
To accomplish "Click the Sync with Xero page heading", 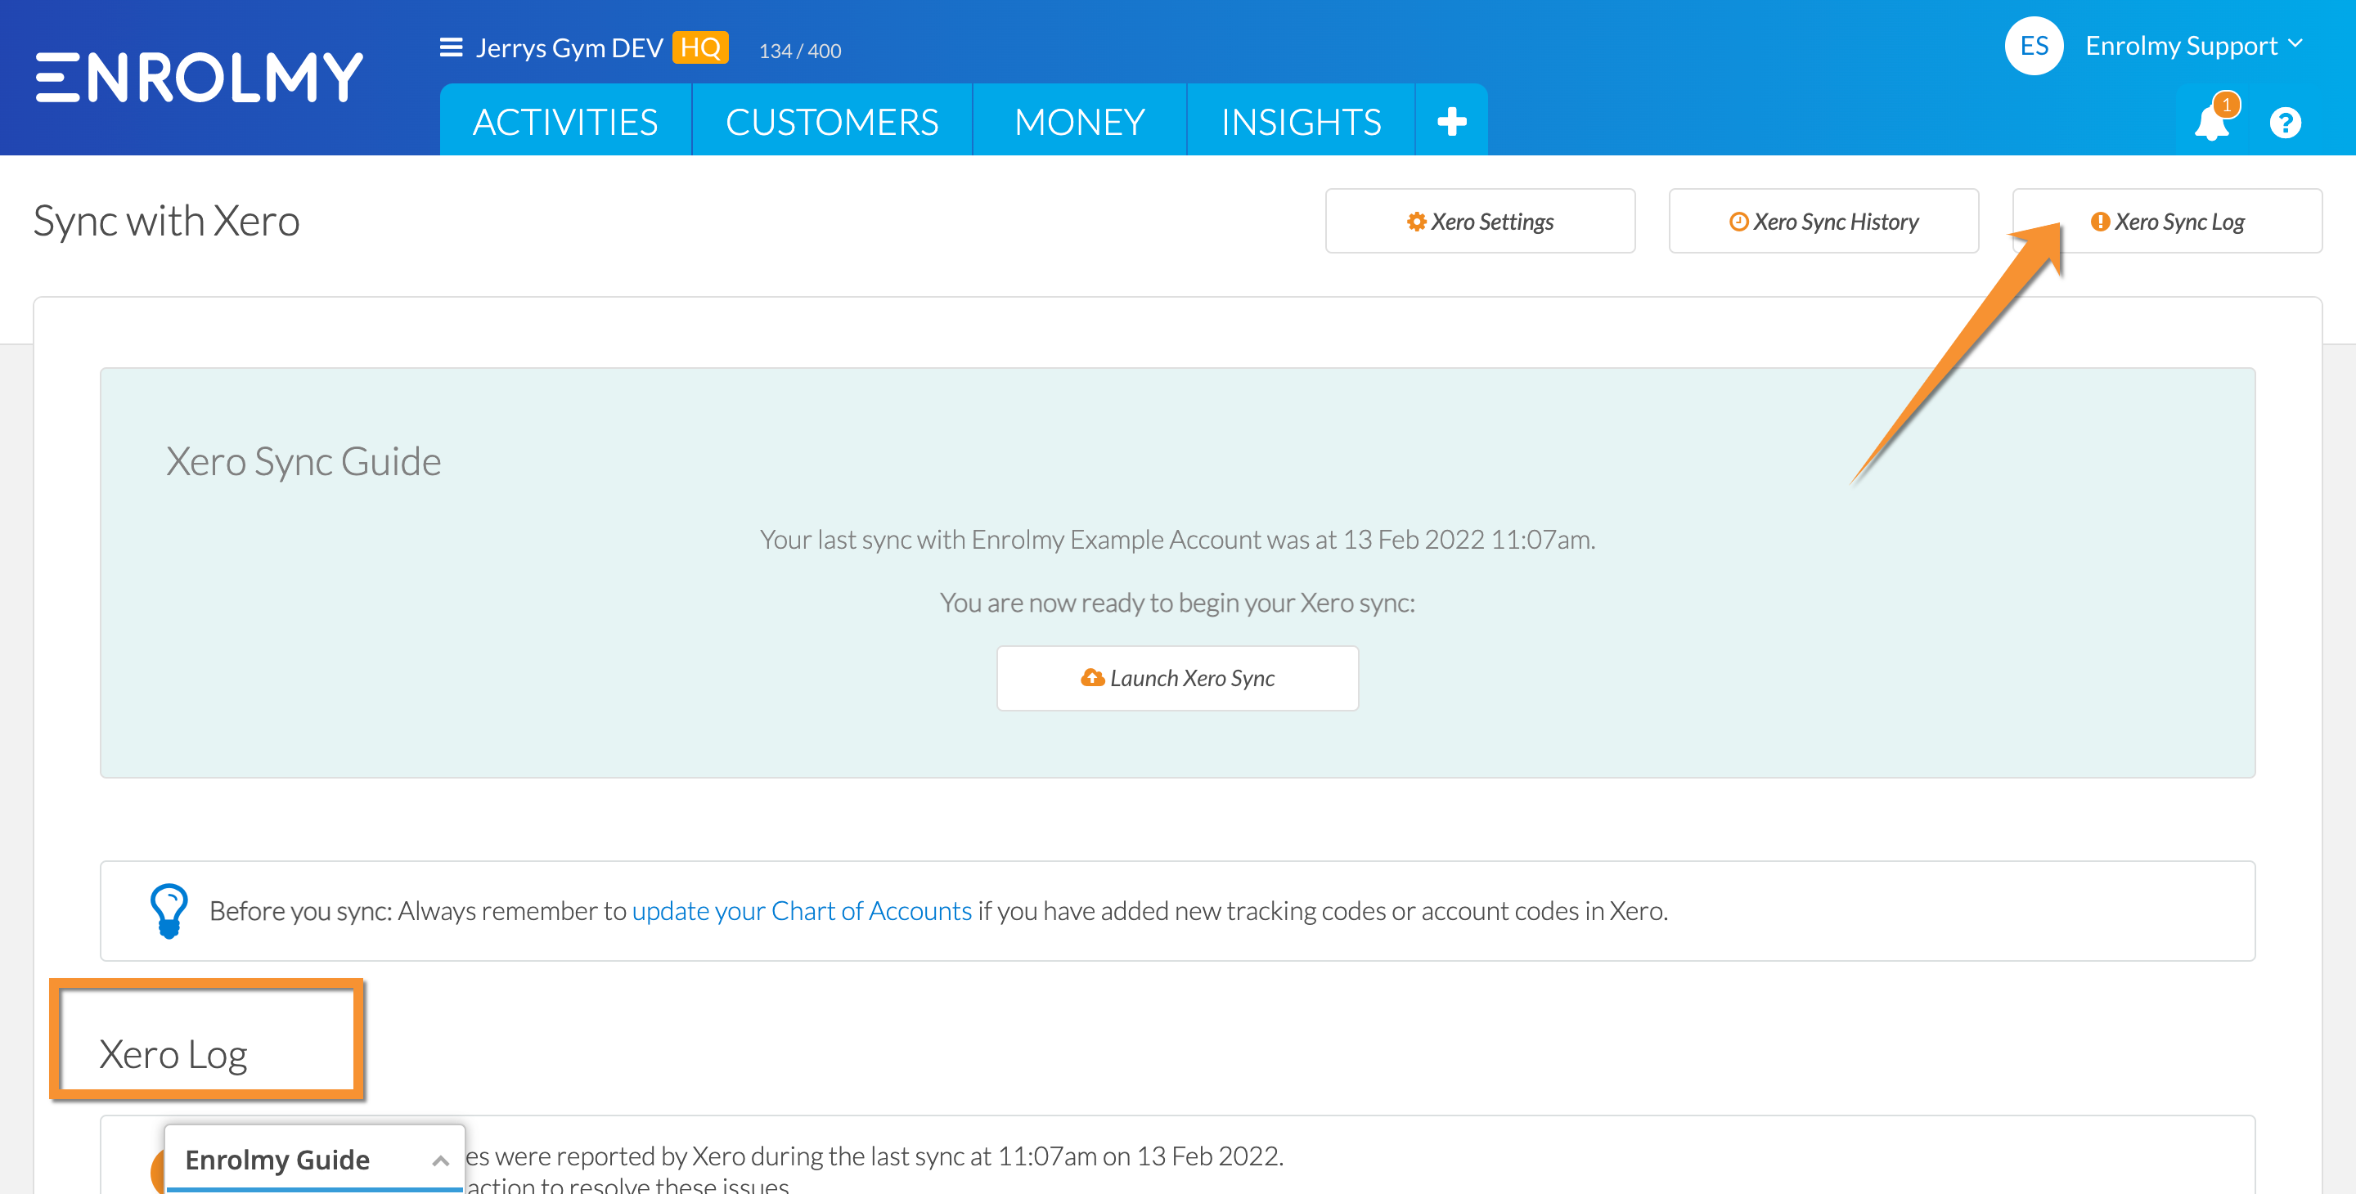I will [x=166, y=222].
